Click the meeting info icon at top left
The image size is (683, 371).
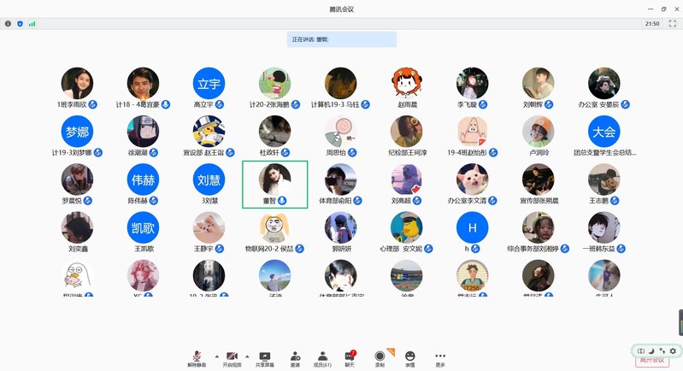click(9, 24)
